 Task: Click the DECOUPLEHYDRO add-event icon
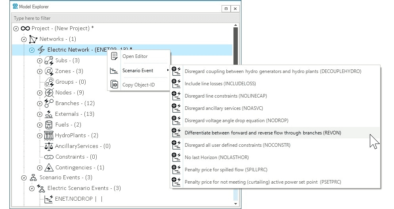pos(176,71)
